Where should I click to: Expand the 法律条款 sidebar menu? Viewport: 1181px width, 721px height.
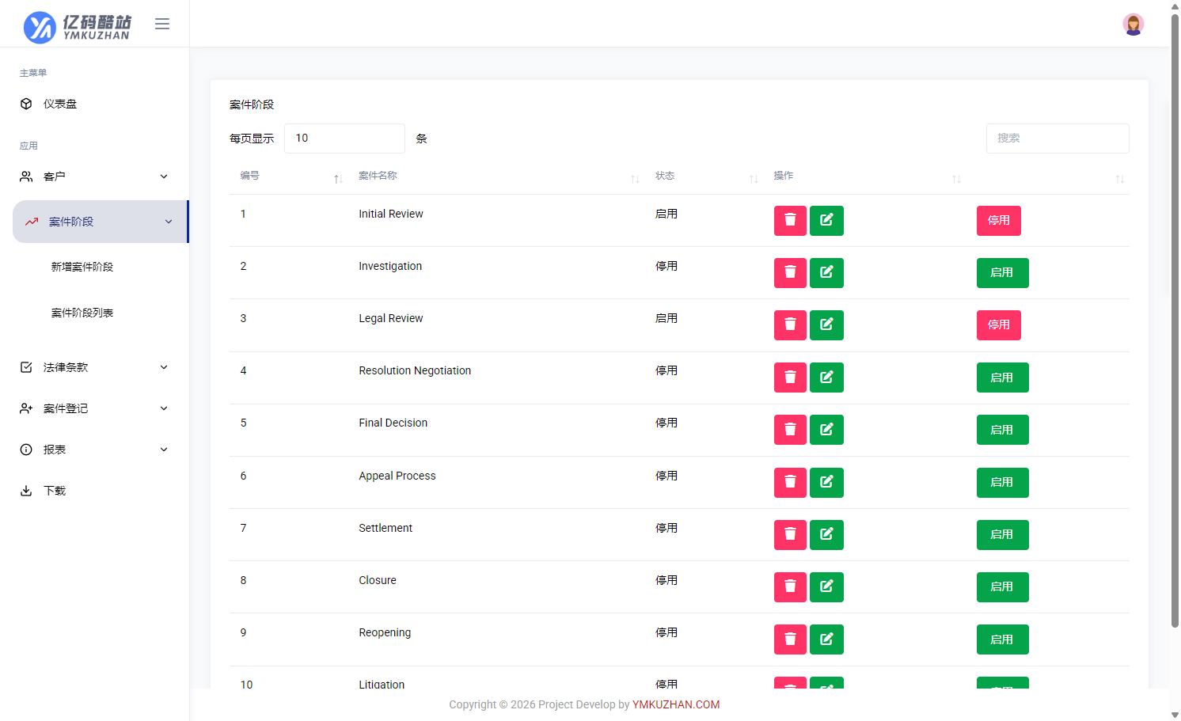[95, 367]
